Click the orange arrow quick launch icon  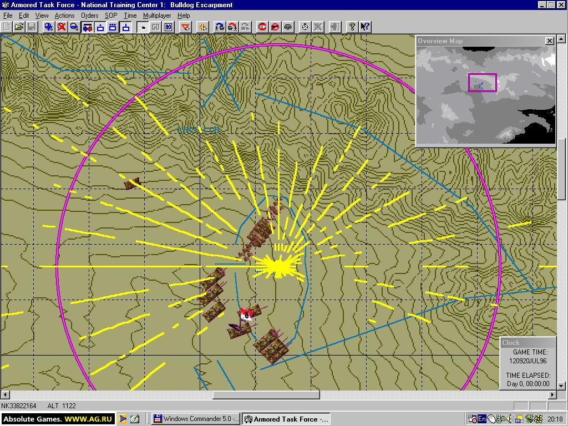(x=122, y=419)
